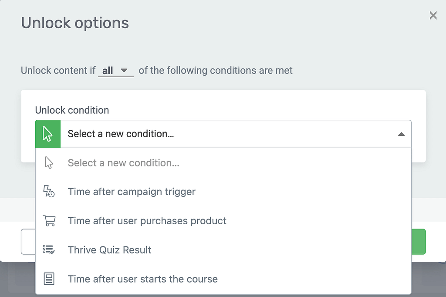This screenshot has width=446, height=297.
Task: Collapse the condition list with the caret arrow
Action: point(401,134)
